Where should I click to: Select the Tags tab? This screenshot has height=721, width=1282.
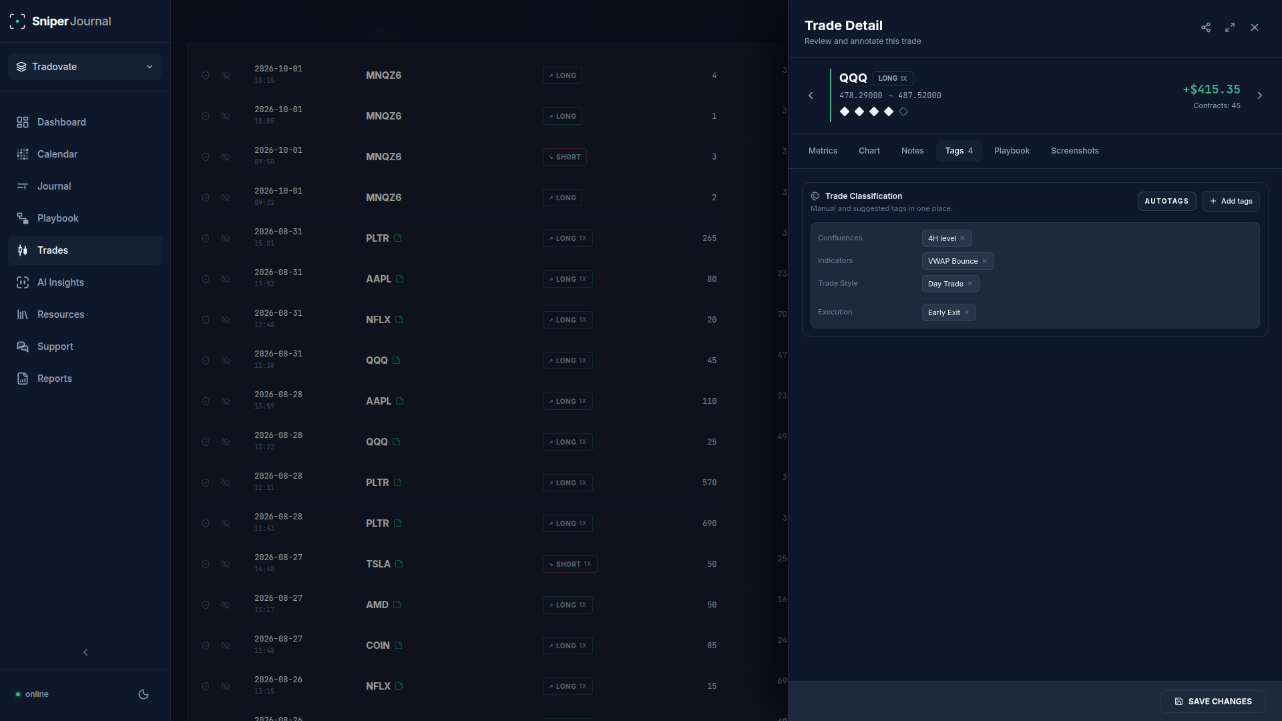(959, 151)
